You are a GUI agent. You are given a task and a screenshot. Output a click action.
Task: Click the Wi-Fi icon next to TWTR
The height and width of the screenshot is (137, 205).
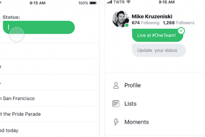(129, 2)
